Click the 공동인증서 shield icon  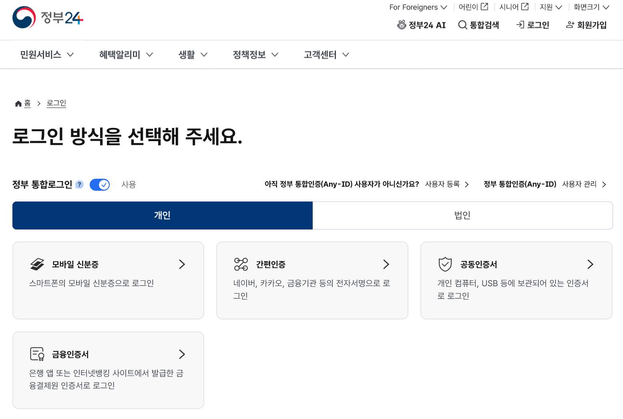coord(445,264)
